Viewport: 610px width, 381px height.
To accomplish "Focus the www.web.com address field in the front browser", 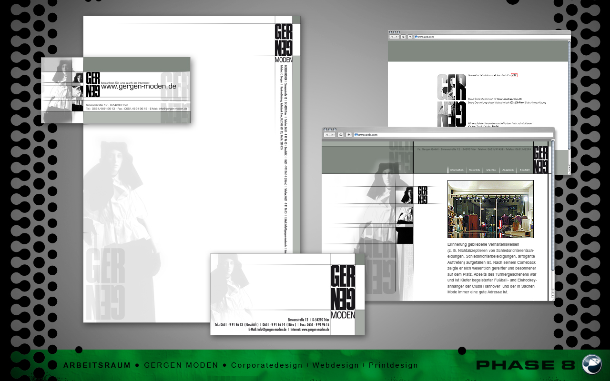I will coord(453,135).
